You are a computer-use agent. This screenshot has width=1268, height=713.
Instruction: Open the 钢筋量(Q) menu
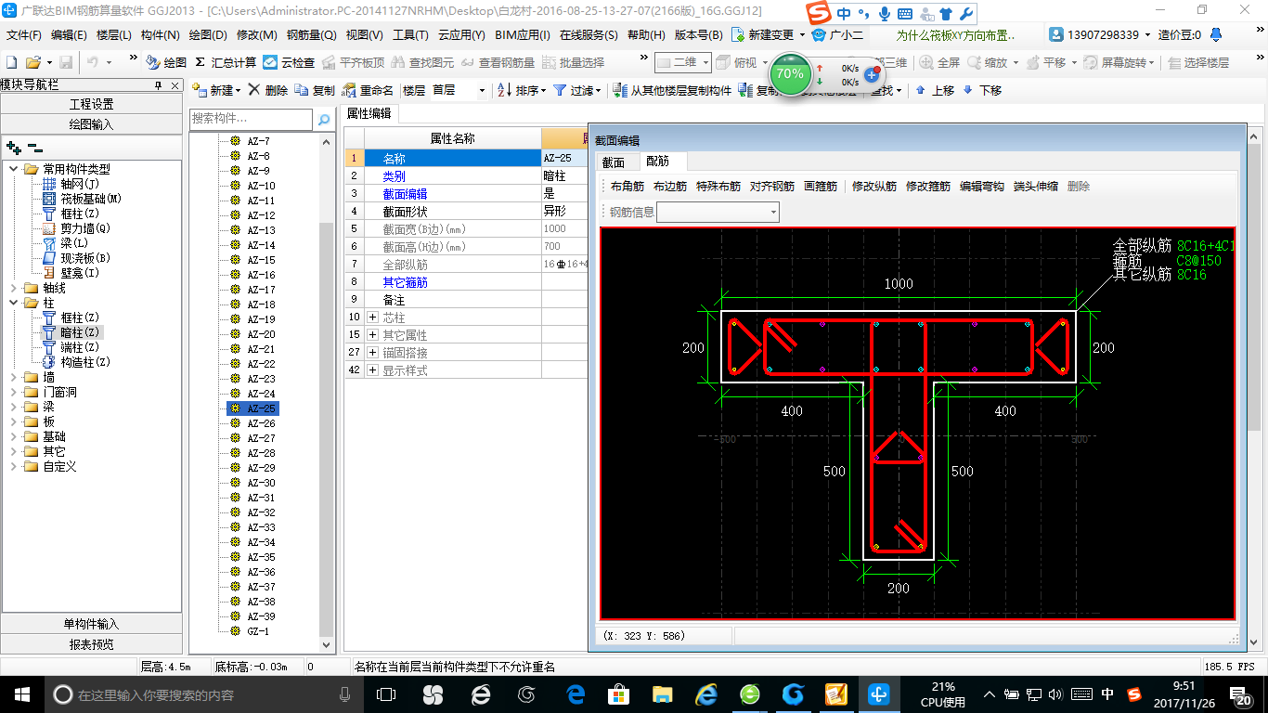[x=311, y=35]
